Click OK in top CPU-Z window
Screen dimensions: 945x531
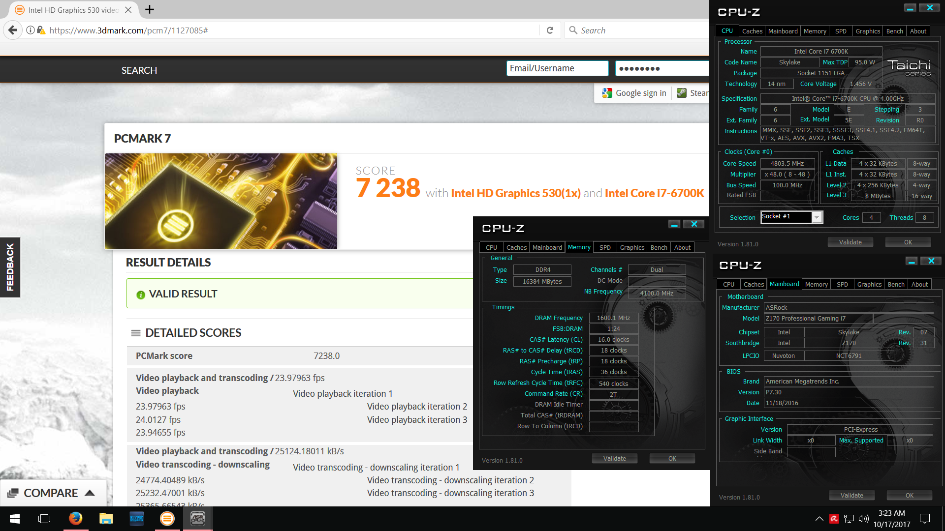click(x=908, y=242)
